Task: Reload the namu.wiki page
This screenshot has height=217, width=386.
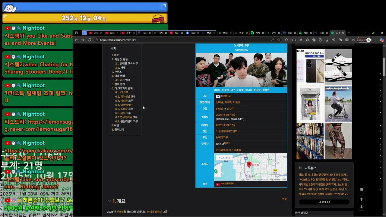Action: (90, 40)
